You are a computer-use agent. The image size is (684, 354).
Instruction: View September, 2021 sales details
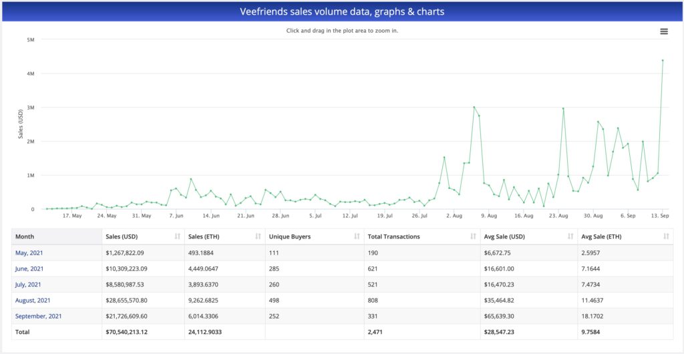[38, 316]
